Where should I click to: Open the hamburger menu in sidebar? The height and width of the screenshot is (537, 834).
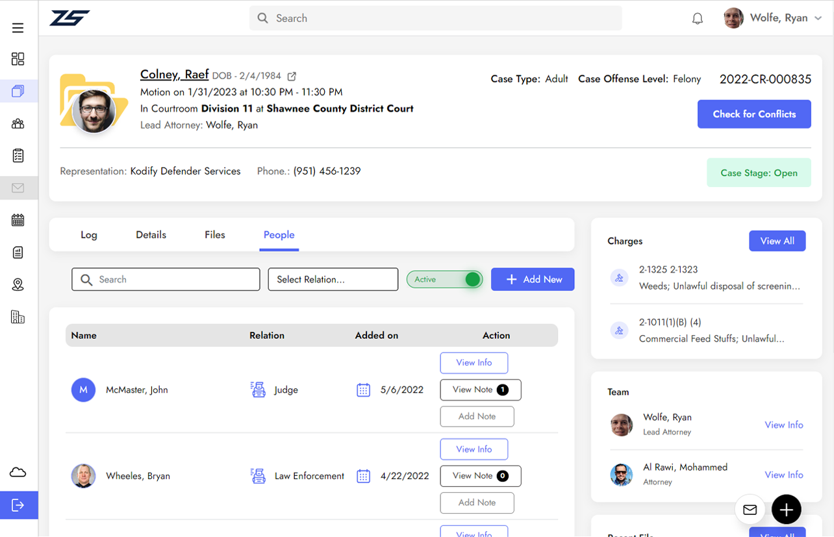[x=18, y=28]
